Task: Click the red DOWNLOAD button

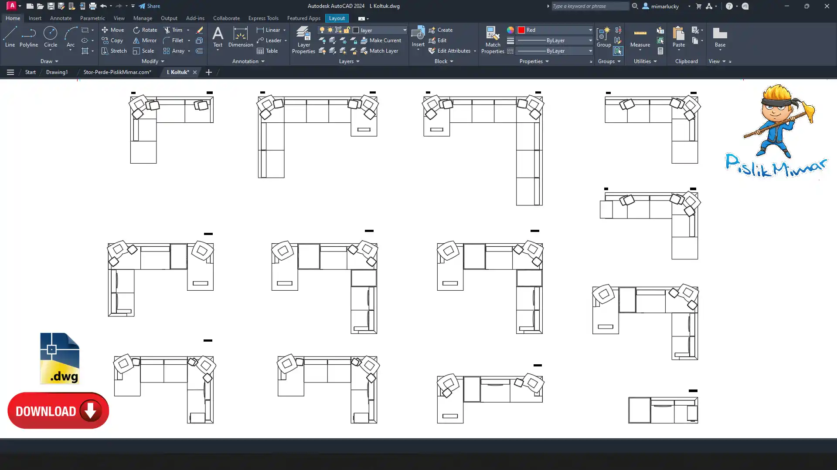Action: click(58, 410)
